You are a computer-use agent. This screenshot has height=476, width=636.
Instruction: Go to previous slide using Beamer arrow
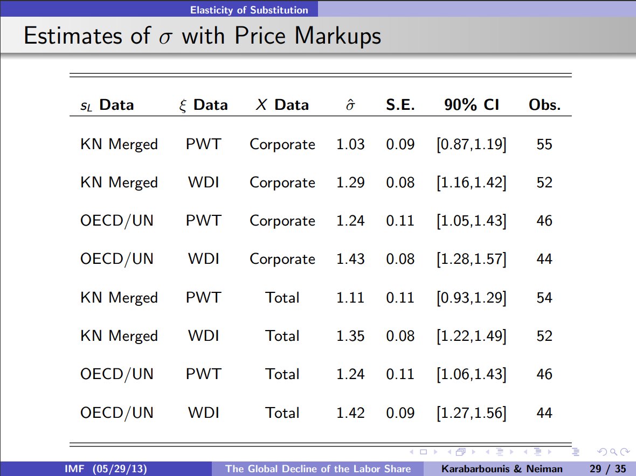point(411,452)
